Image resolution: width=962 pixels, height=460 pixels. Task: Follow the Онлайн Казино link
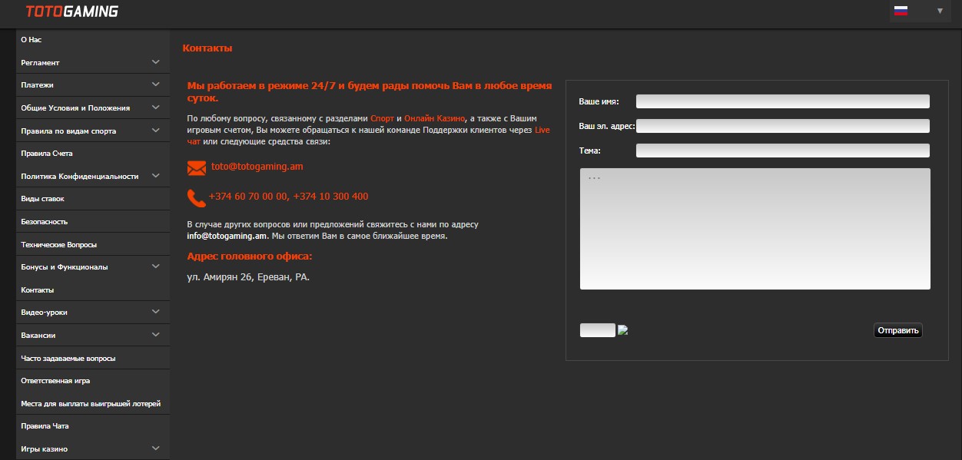coord(434,118)
